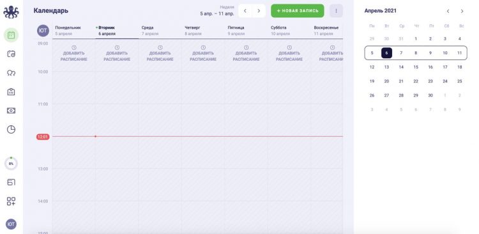Open the analytics pie chart icon
Image resolution: width=479 pixels, height=234 pixels.
(11, 129)
